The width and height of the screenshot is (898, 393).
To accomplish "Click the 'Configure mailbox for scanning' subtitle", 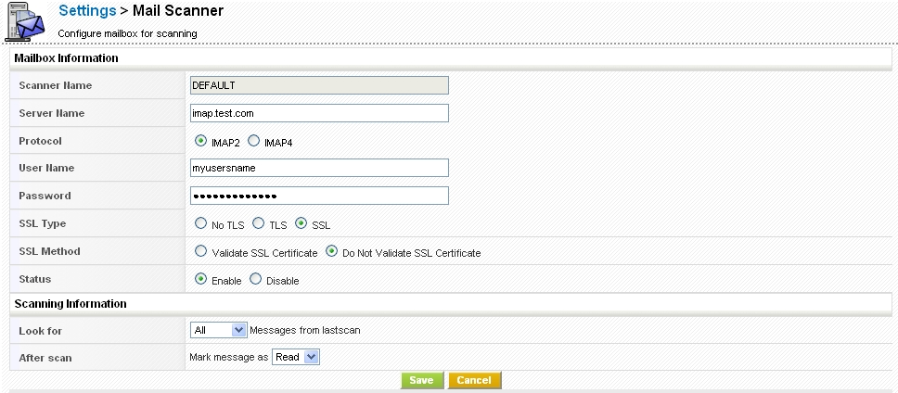I will tap(127, 33).
